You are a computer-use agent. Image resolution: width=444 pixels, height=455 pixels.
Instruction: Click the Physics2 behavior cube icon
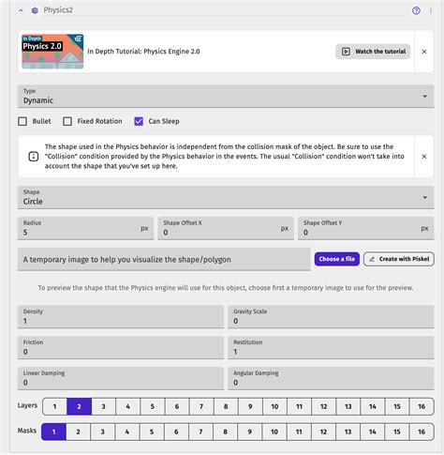35,10
